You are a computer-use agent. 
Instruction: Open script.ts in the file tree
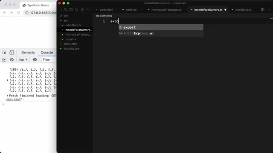pyautogui.click(x=70, y=39)
